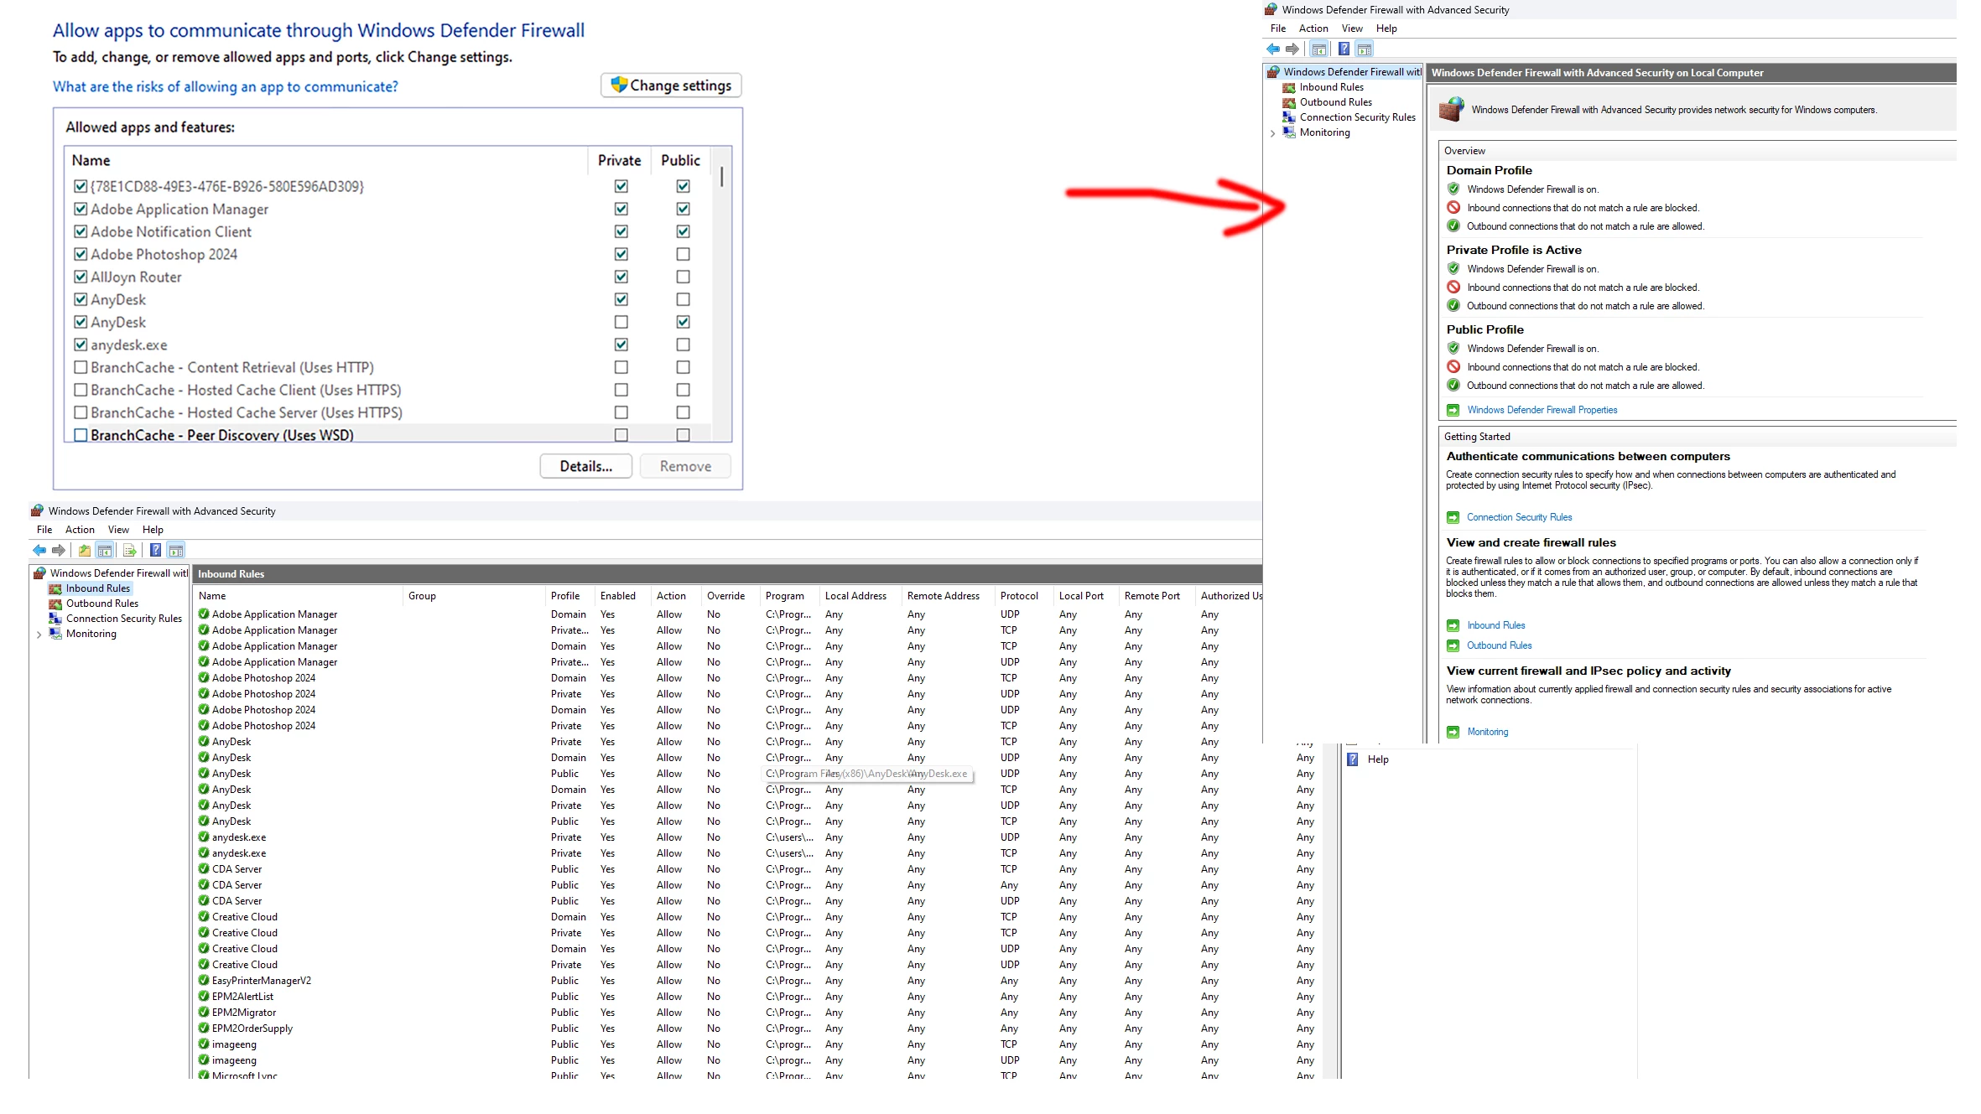Open Windows Defender Firewall Properties link
1981x1114 pixels.
(x=1542, y=410)
